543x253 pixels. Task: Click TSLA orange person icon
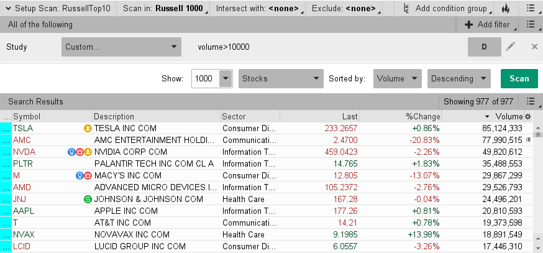pyautogui.click(x=88, y=129)
